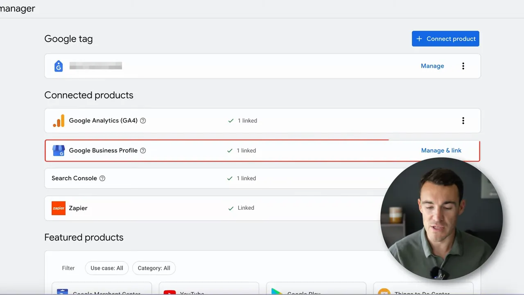Click the Connect product button
The width and height of the screenshot is (524, 295).
tap(445, 39)
